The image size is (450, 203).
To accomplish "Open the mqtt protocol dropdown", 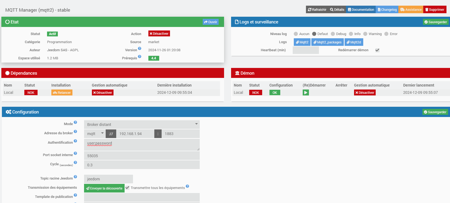I will pyautogui.click(x=95, y=134).
